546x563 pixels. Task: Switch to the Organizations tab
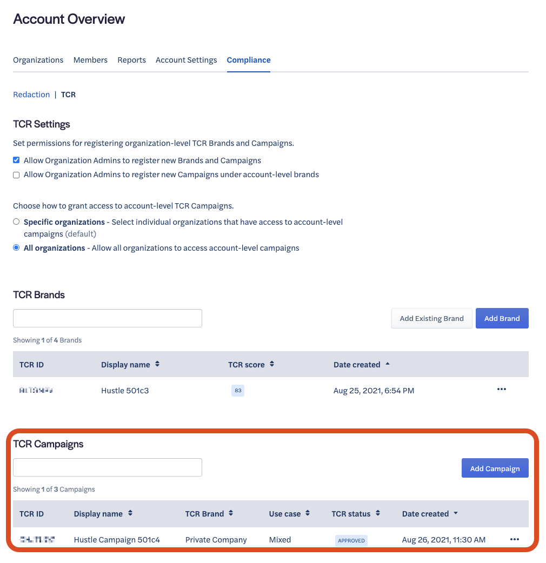(38, 60)
